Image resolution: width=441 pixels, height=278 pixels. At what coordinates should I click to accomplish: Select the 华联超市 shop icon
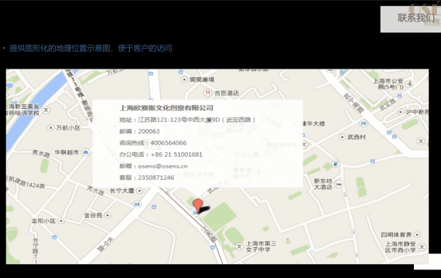[x=86, y=152]
